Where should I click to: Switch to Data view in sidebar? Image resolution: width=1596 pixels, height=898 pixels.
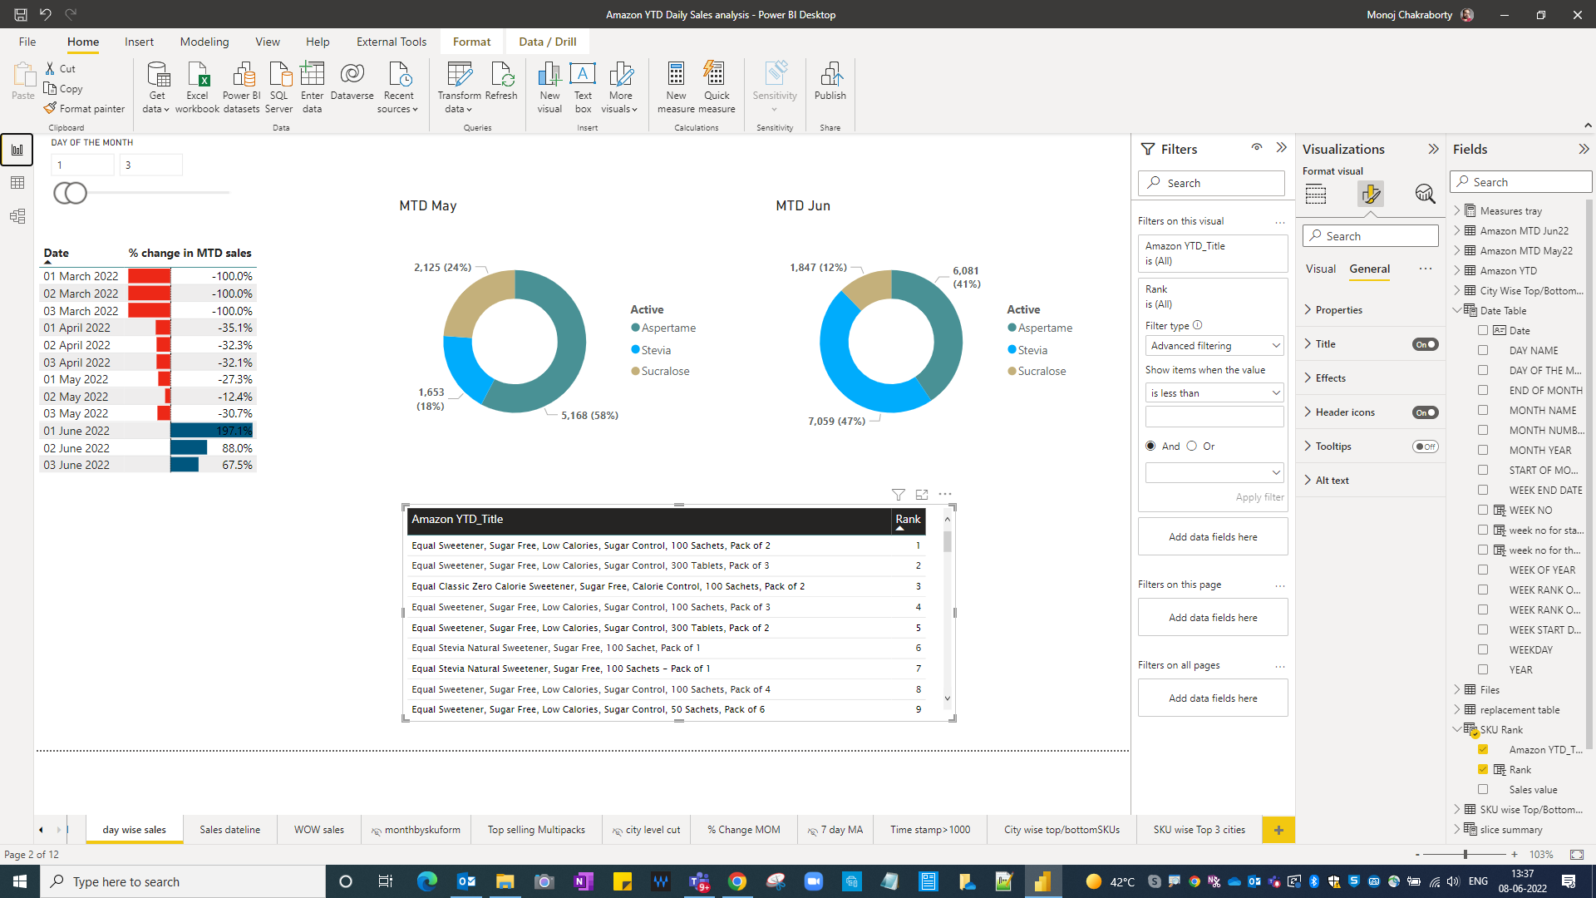[x=17, y=183]
